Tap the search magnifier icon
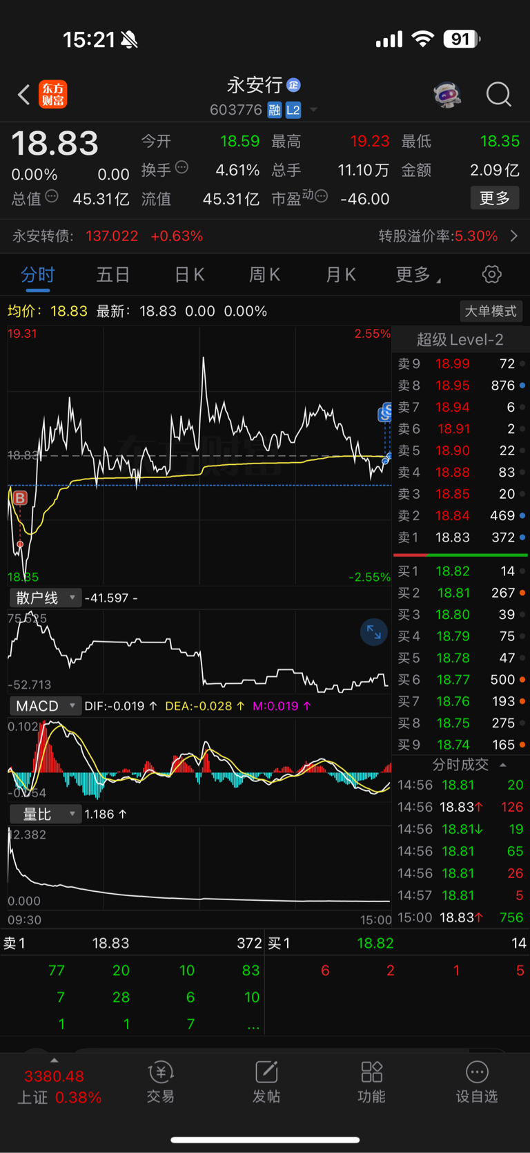Screen dimensions: 530x1153 (498, 95)
